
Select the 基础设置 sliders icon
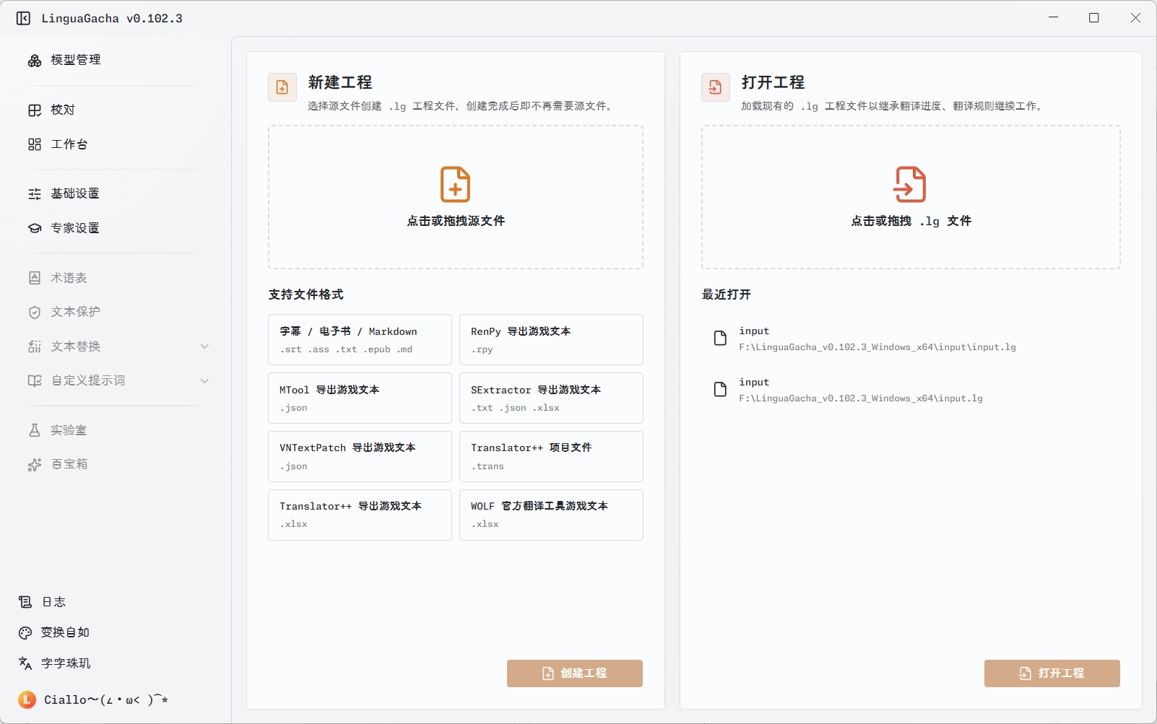35,193
